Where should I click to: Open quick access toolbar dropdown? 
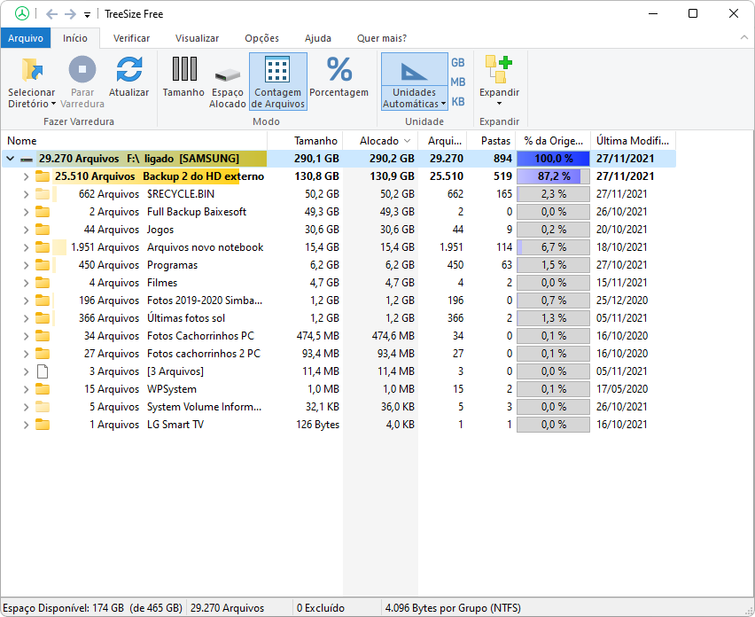pos(87,15)
